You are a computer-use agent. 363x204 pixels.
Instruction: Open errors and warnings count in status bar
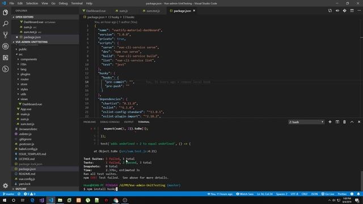pos(29,194)
